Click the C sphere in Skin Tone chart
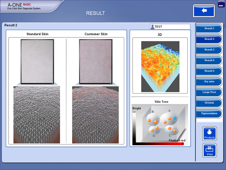The image size is (226, 170). point(171,130)
